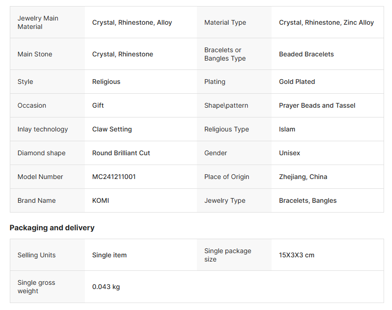Click the 'Crystal, Rhinestone, Zinc Alloy' value
Screen dimensions: 392x310
coord(326,22)
